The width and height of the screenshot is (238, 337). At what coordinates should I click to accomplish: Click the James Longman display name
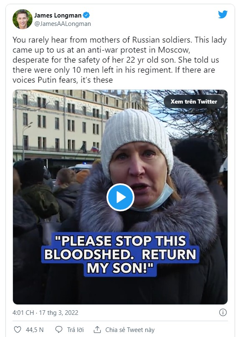point(58,15)
